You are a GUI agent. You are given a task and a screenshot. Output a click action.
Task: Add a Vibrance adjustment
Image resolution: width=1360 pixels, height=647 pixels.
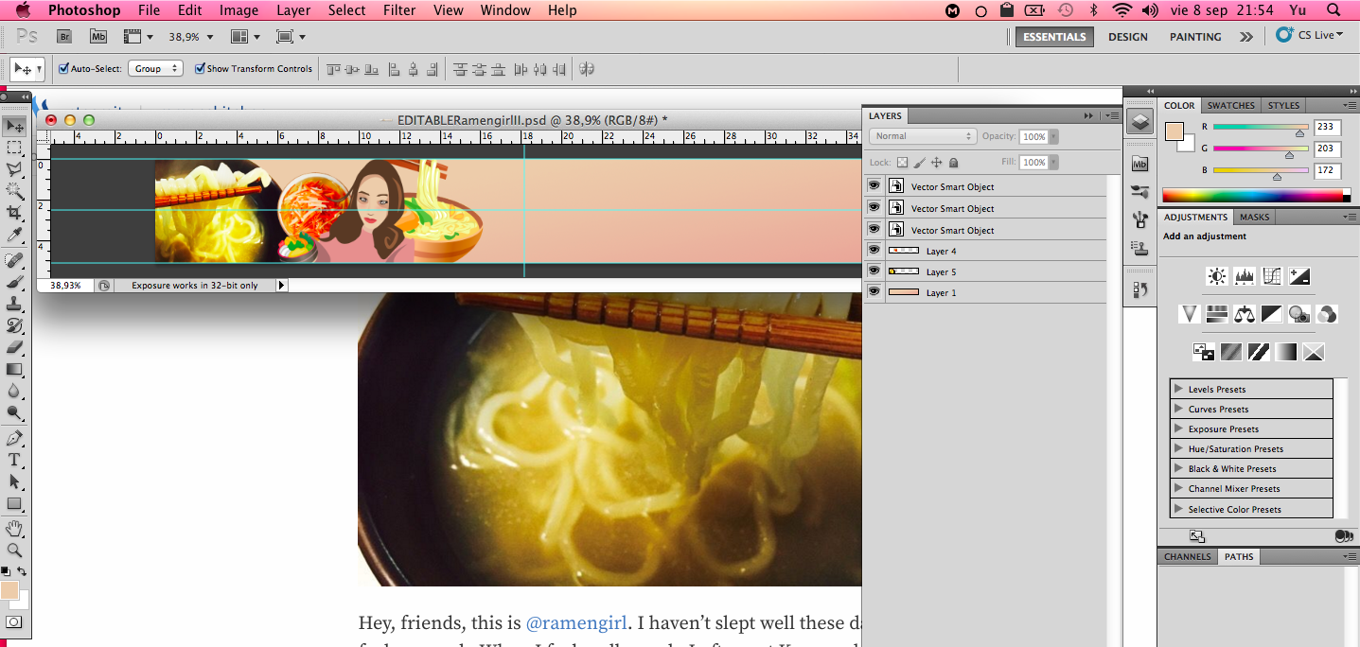click(1190, 313)
